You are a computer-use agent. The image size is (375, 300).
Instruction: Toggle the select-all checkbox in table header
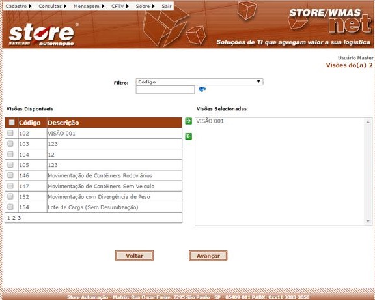(12, 123)
